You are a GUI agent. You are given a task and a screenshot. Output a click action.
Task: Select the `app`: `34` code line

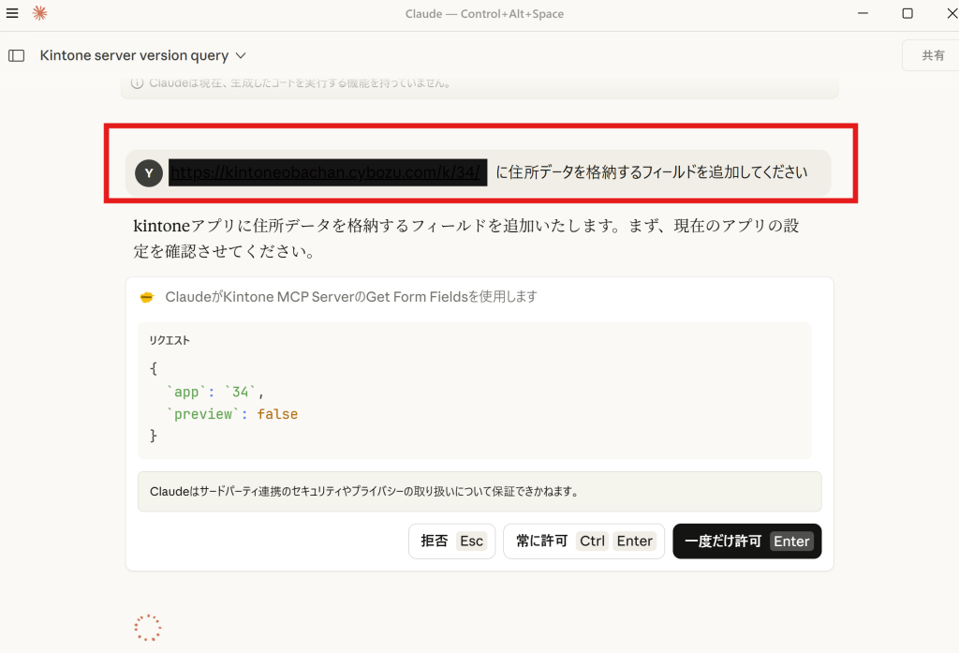tap(214, 392)
